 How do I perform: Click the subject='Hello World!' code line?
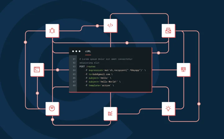103,82
